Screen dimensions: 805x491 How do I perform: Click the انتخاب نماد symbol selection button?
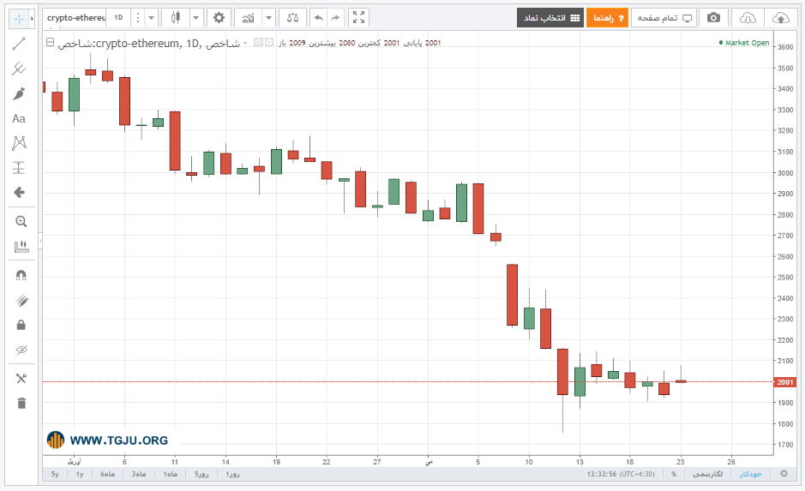[550, 18]
